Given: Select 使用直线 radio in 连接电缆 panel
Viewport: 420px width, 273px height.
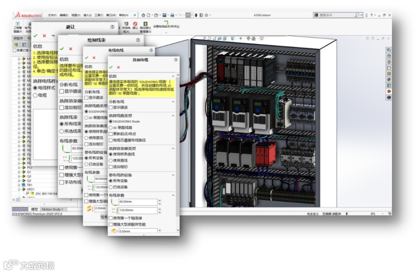Looking at the screenshot, I should (110, 160).
